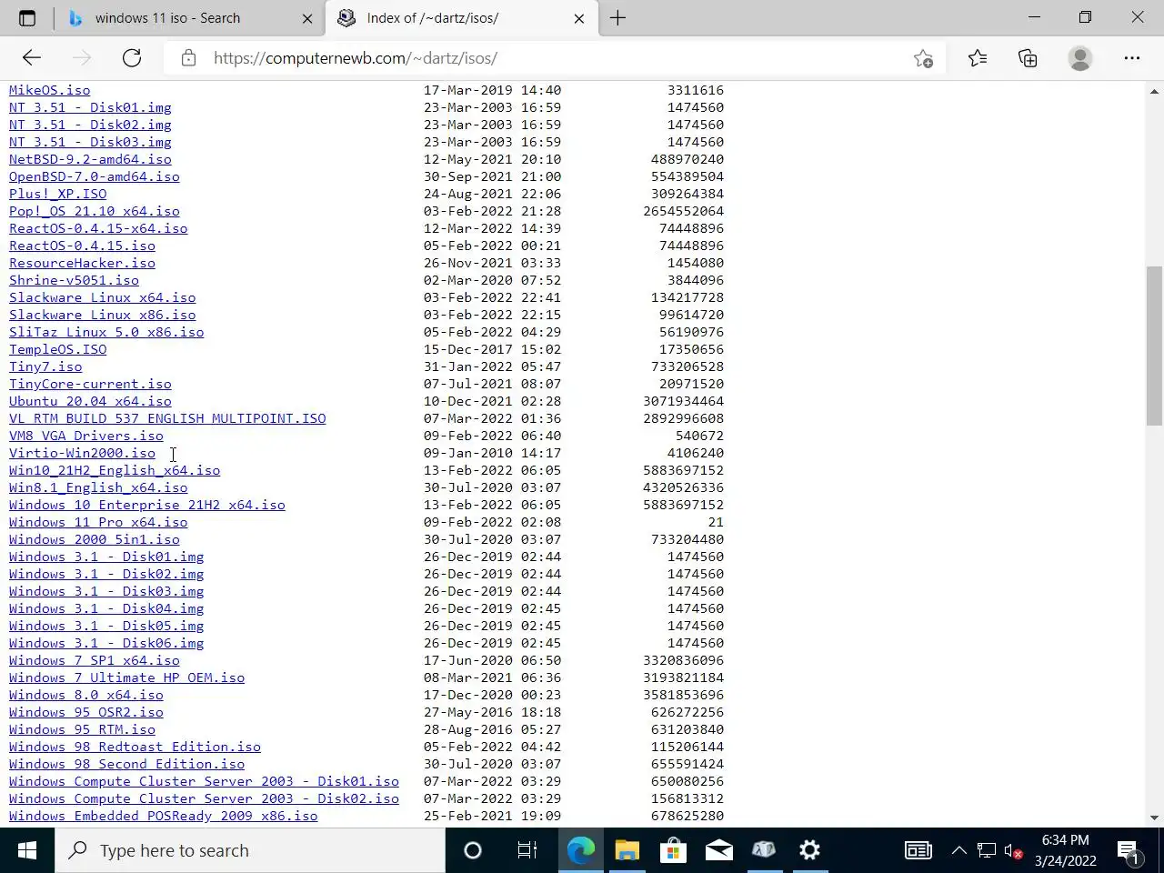Open the browser profile avatar

click(1080, 58)
